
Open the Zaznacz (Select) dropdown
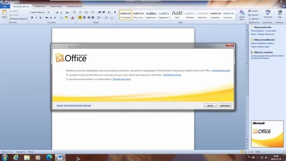click(254, 19)
